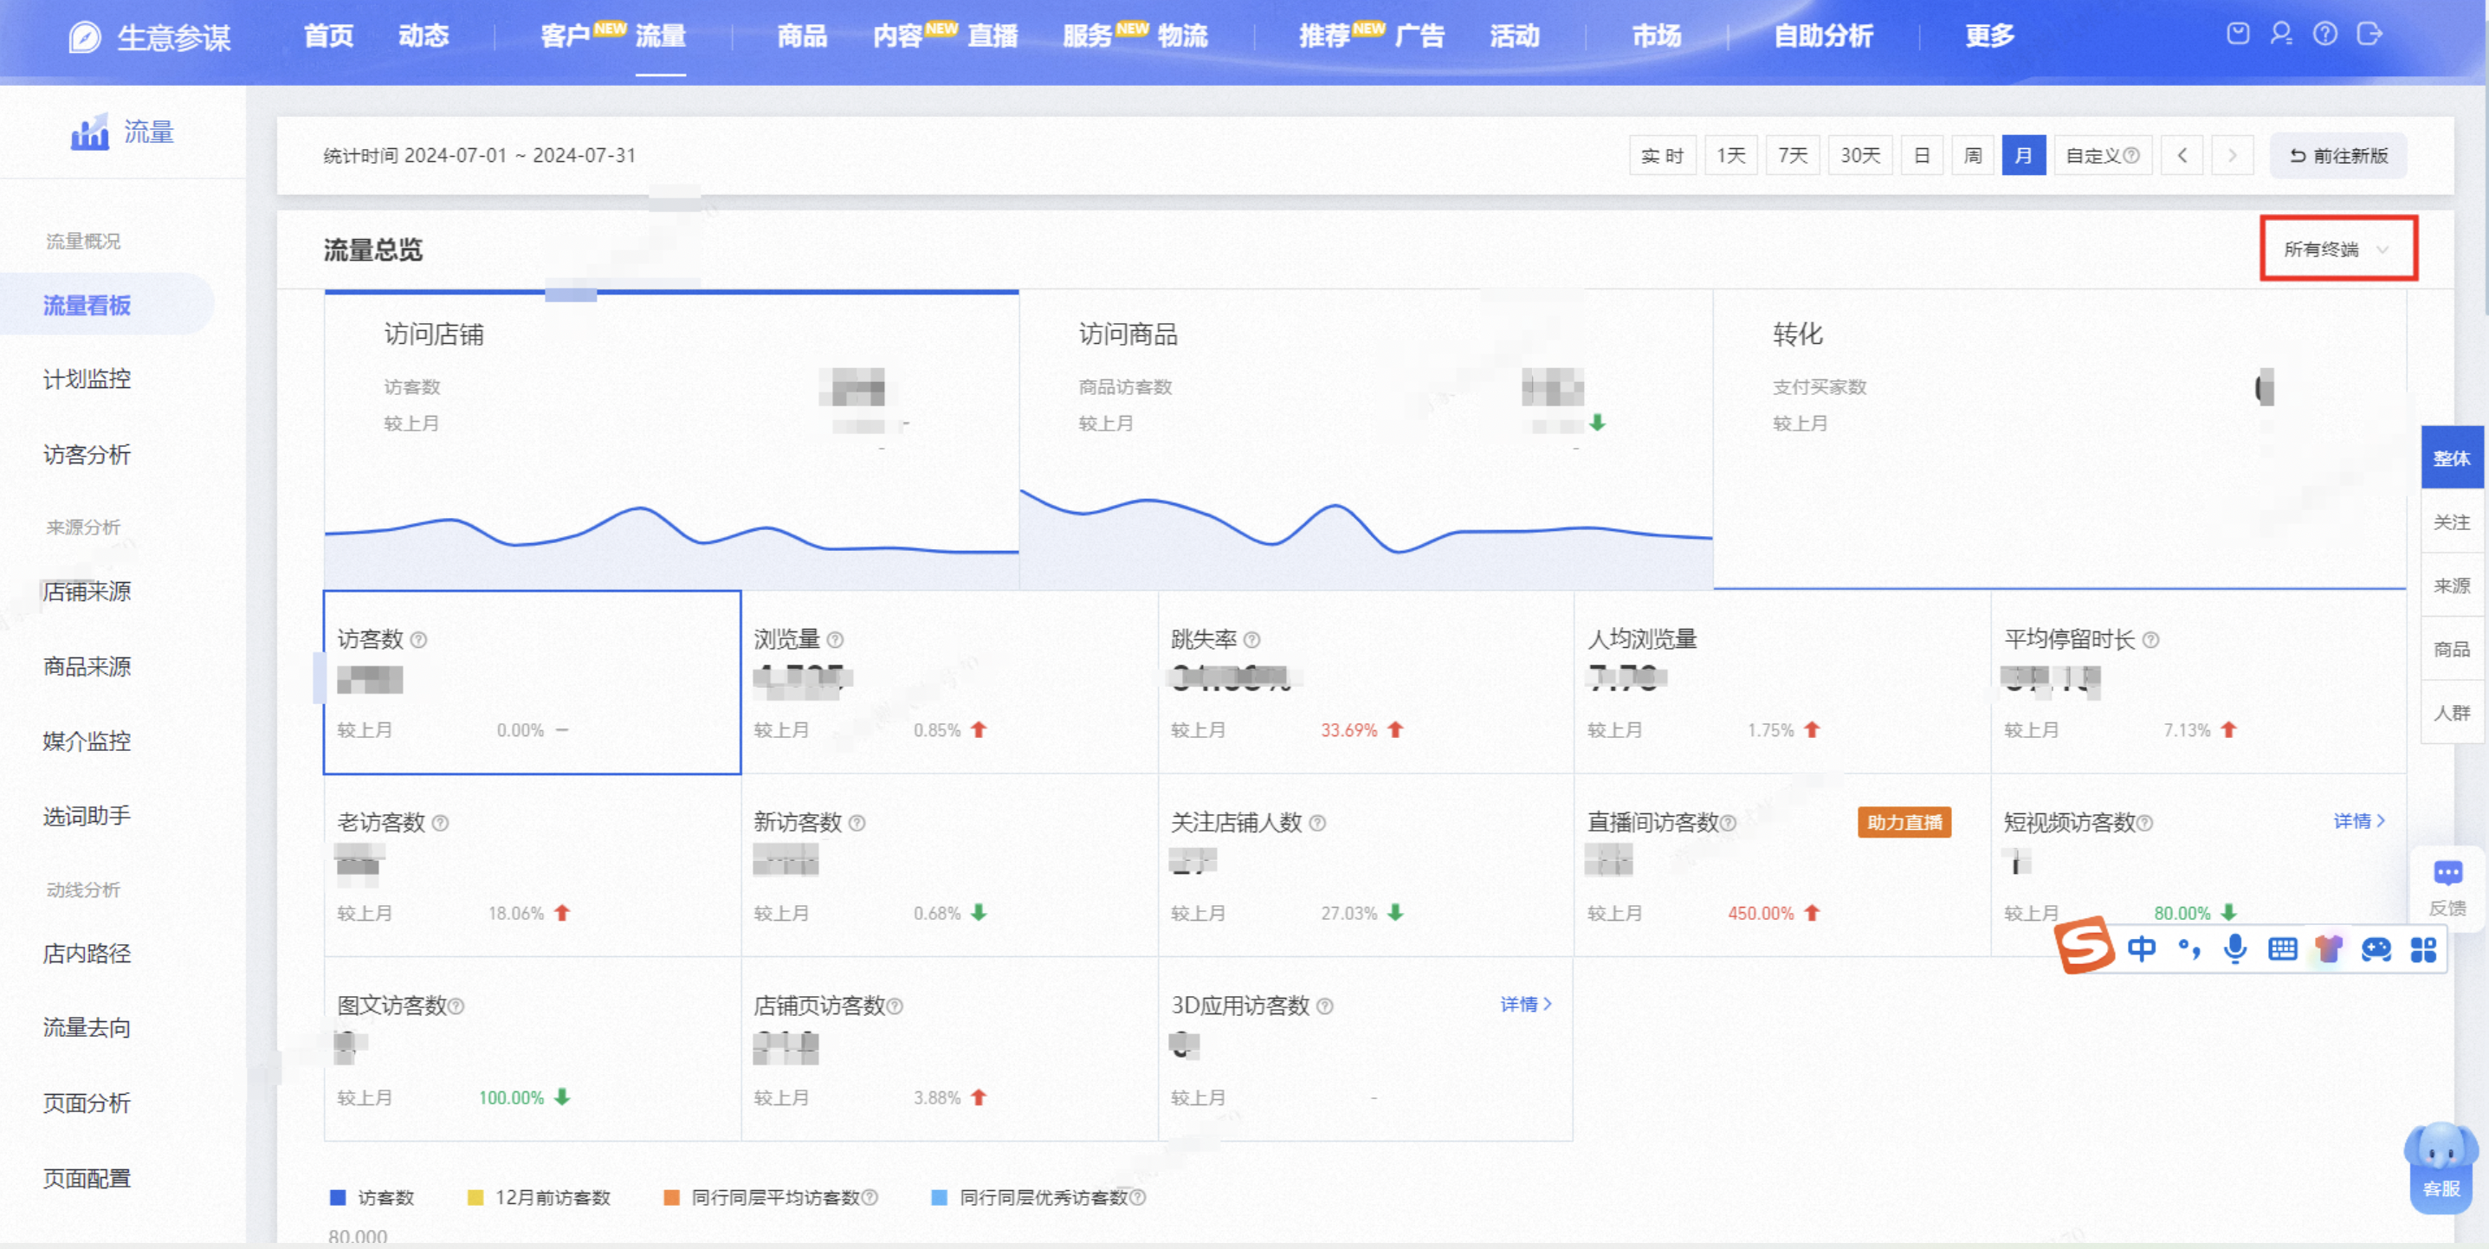Toggle the orange 同行同层平均访客数 legend swatch
Image resolution: width=2489 pixels, height=1249 pixels.
click(x=671, y=1197)
